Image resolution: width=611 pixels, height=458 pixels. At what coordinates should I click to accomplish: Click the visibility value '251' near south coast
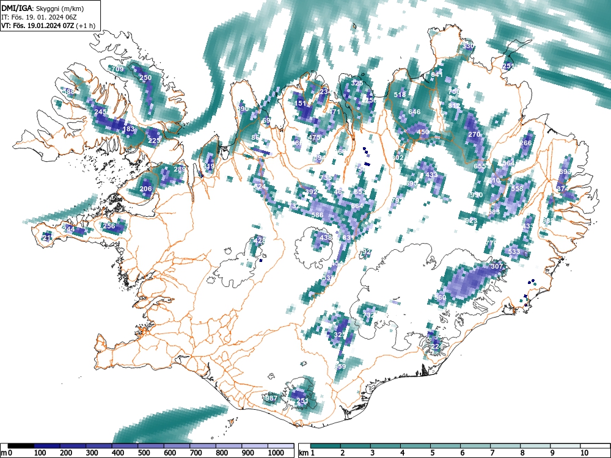(x=302, y=401)
